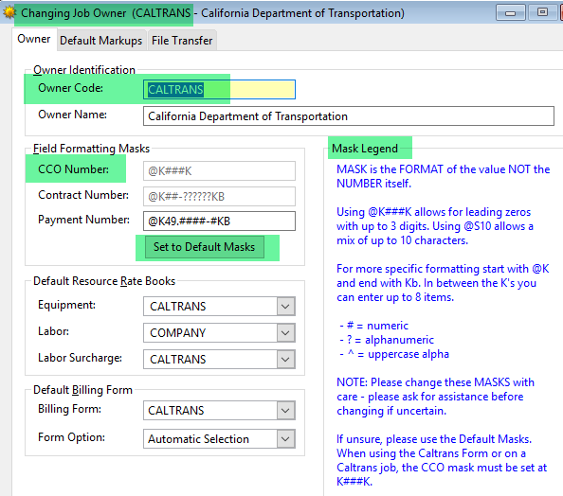Expand the Labor Surcharge dropdown arrow
This screenshot has height=496, width=563.
click(x=286, y=360)
